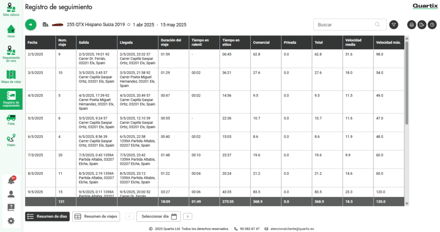Sort by Duración del viaje header

pos(173,43)
